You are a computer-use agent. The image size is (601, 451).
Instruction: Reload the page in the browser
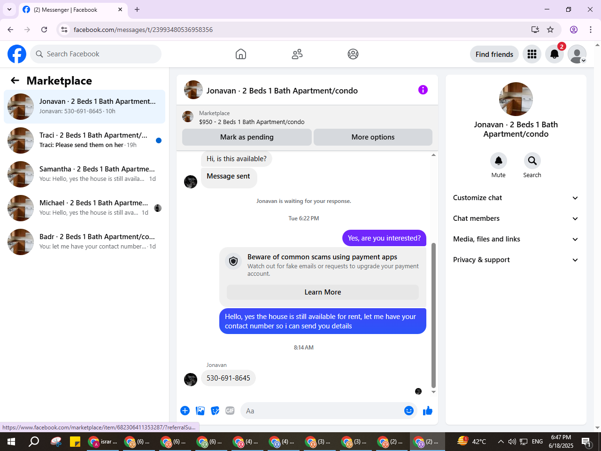[44, 30]
